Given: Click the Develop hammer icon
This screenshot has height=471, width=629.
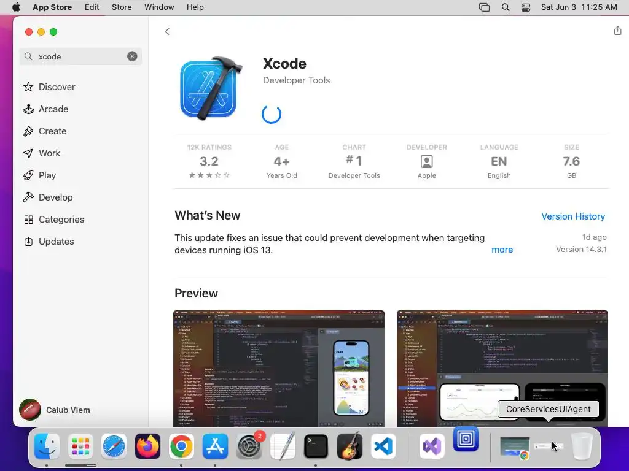Looking at the screenshot, I should point(28,197).
